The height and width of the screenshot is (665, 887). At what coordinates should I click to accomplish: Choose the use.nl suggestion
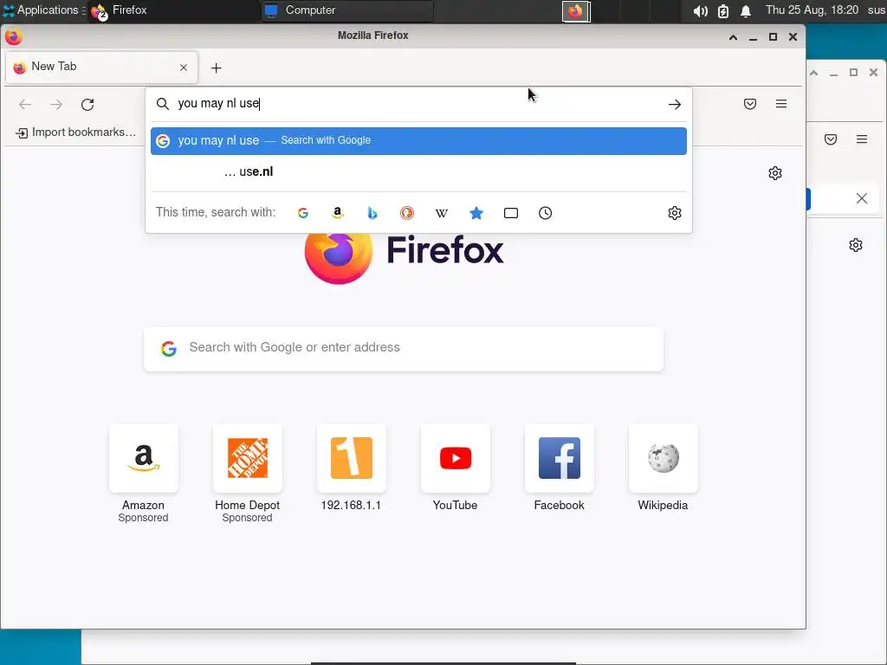(418, 172)
